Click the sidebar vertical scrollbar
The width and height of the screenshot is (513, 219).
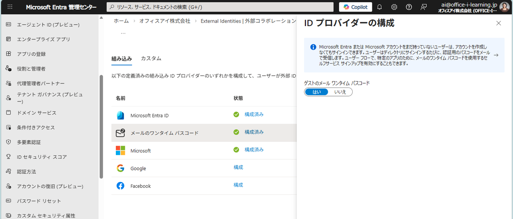pos(101,128)
